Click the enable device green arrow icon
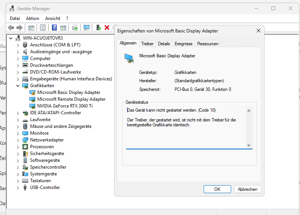Screen dimensions: 300x215 (x=99, y=28)
